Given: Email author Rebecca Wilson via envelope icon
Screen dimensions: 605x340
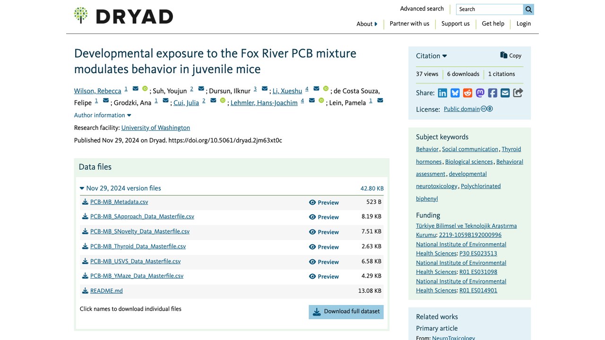Looking at the screenshot, I should 136,88.
